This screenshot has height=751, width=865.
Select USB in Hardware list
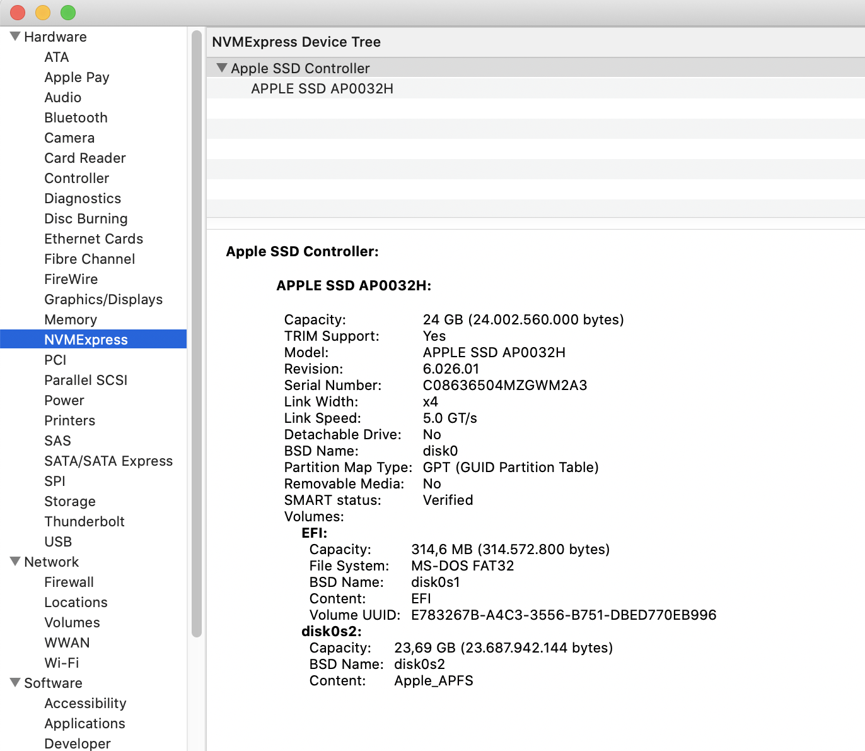point(58,541)
